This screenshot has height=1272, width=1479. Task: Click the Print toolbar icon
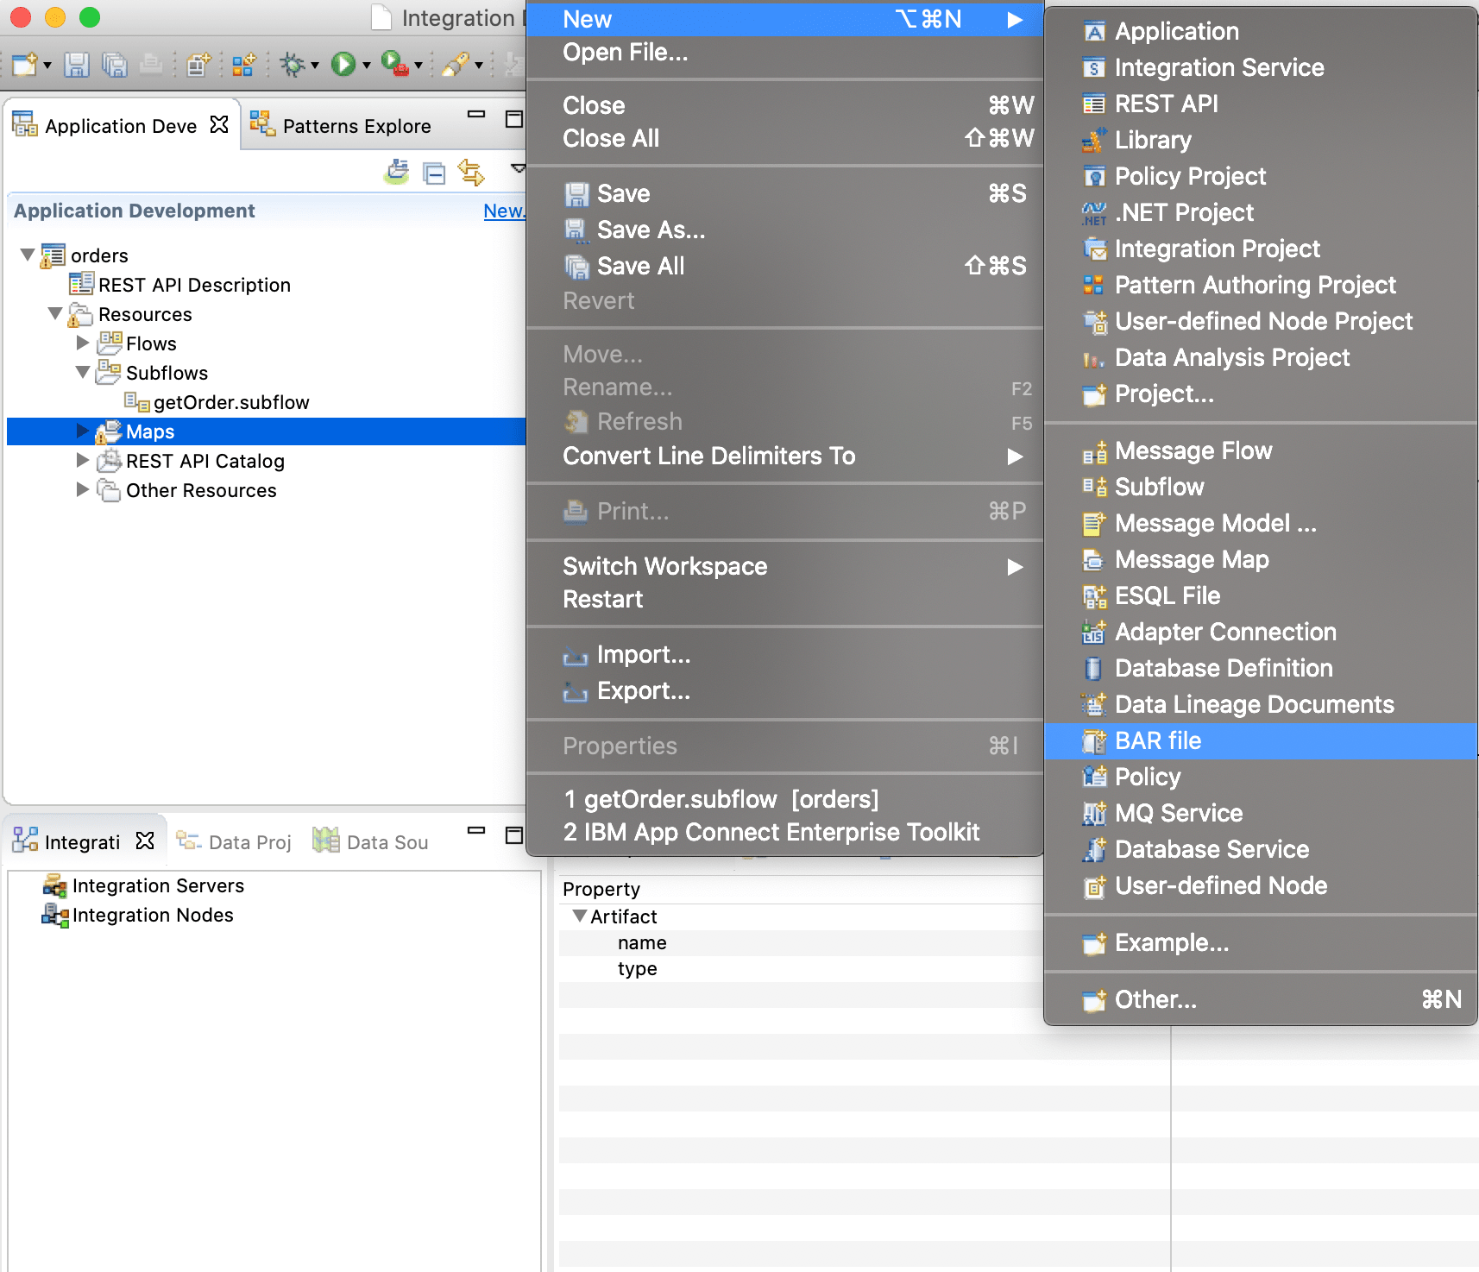point(151,65)
